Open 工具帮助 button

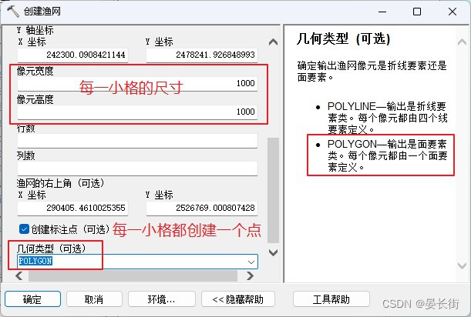coord(331,299)
